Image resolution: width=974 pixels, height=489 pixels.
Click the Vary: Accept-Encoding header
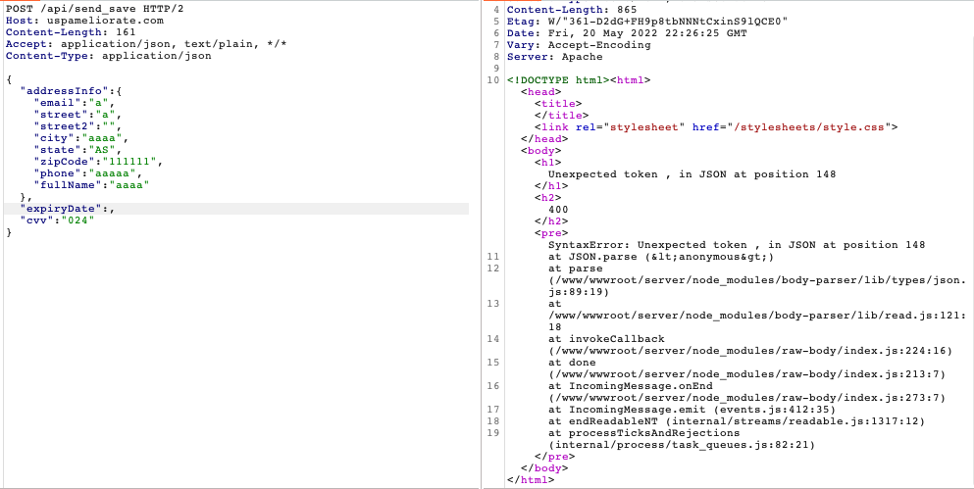(579, 45)
